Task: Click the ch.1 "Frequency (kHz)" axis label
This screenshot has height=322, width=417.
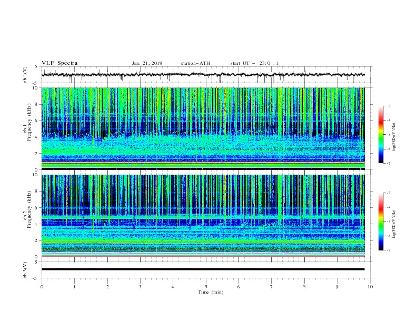Action: pos(29,123)
